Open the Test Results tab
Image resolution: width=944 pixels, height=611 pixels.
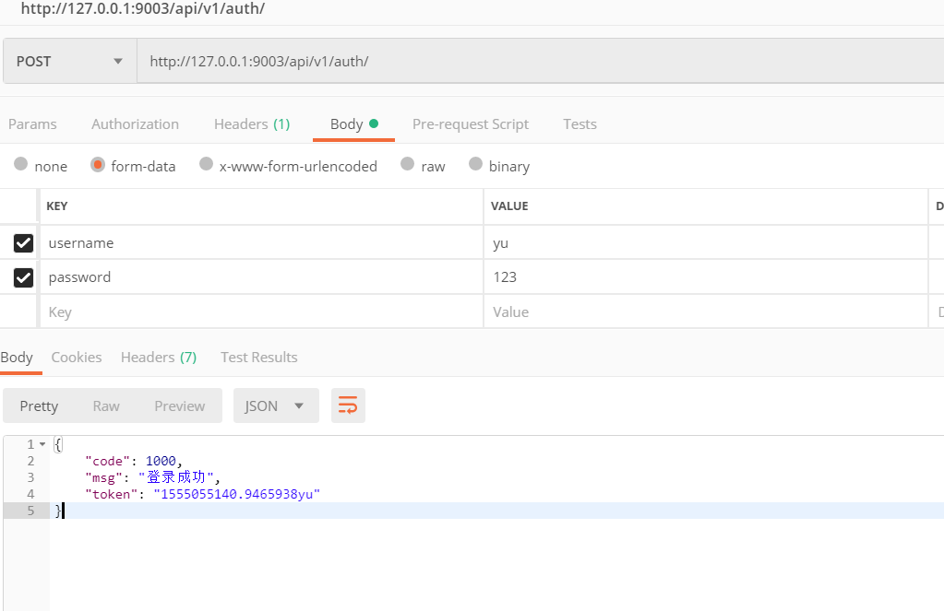point(259,358)
